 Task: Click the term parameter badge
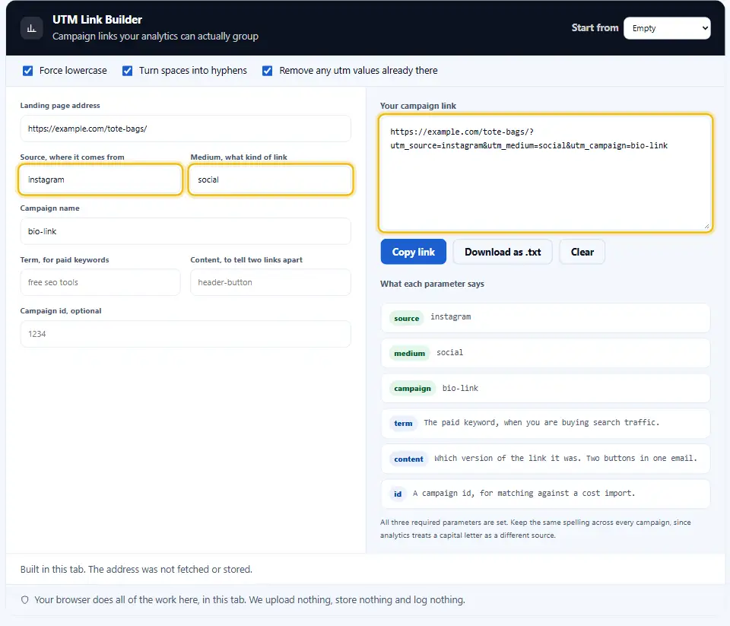coord(403,424)
